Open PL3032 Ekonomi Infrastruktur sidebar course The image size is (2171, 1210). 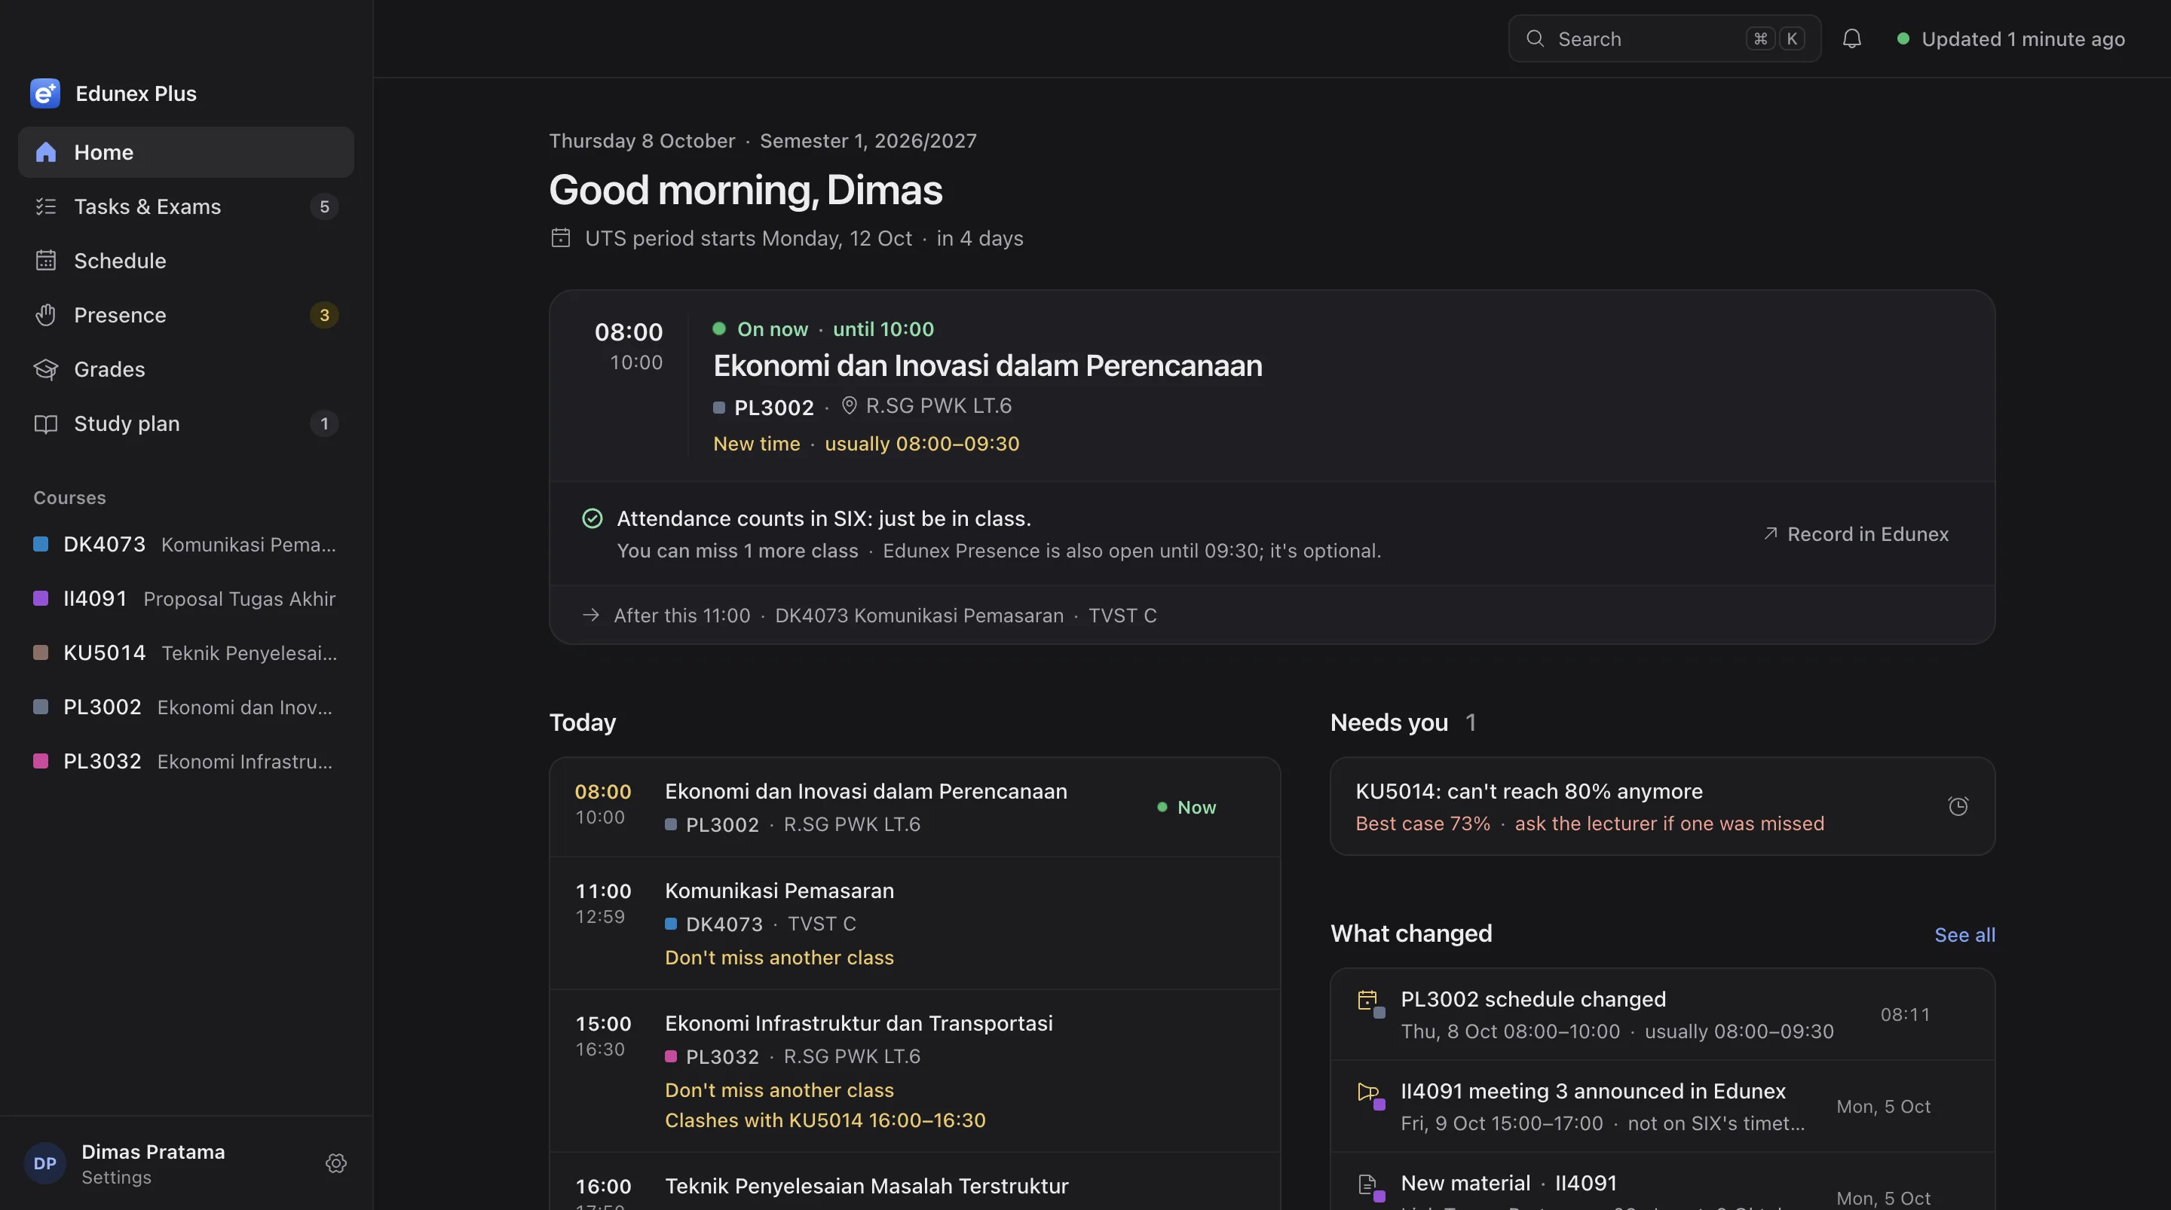(185, 761)
